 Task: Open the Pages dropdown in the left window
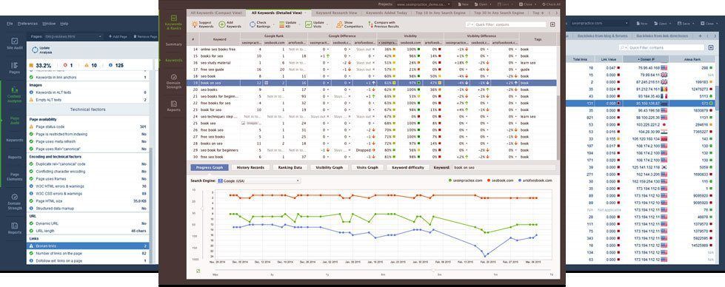click(x=73, y=36)
